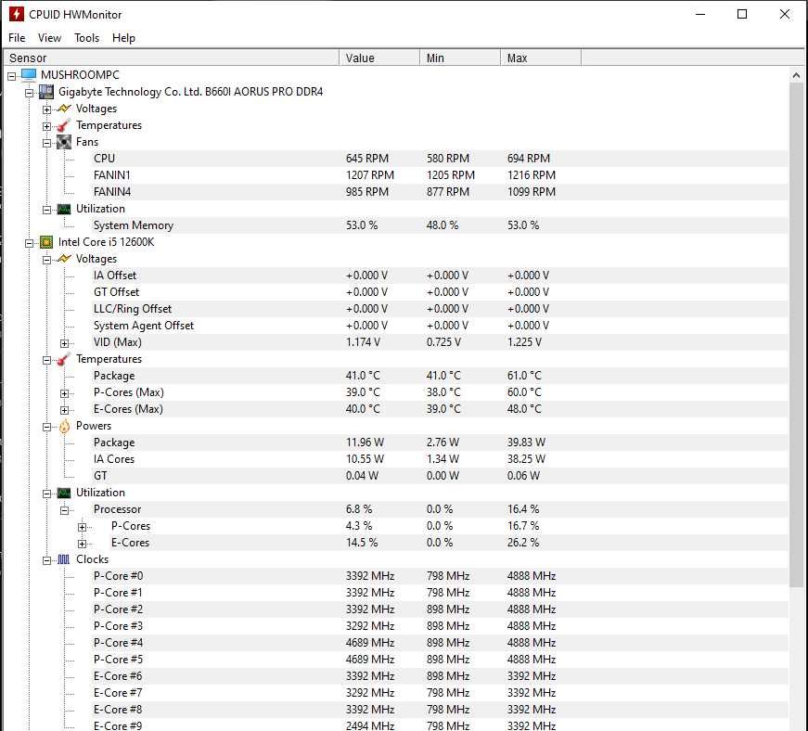Select the LLC/Ring Offset row

point(439,309)
